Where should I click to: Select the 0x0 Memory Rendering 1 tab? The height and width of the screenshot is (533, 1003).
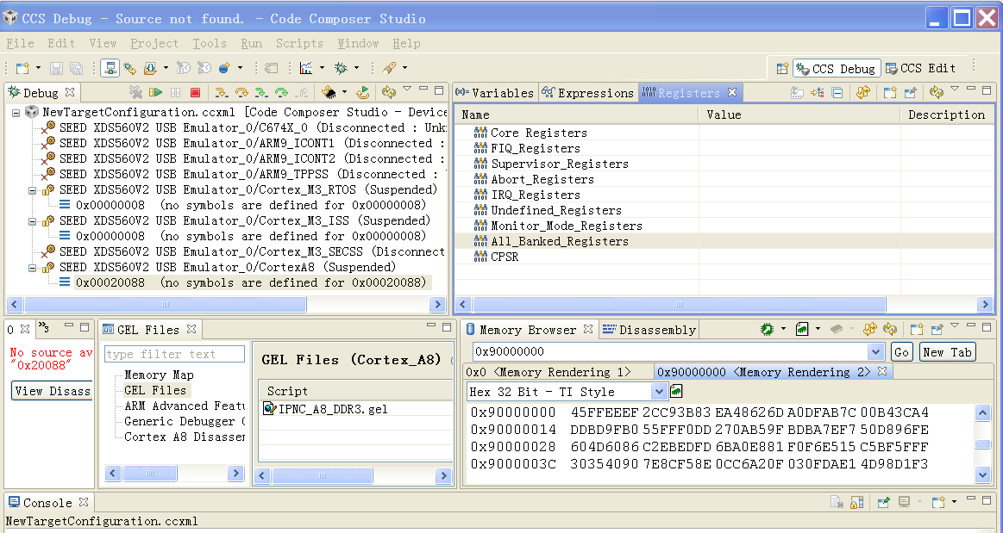(549, 372)
